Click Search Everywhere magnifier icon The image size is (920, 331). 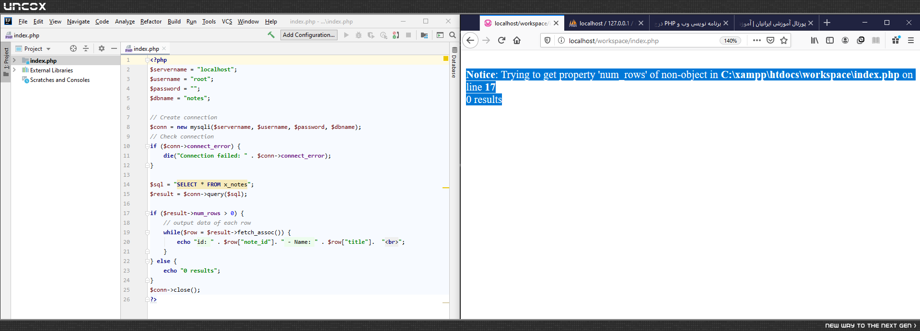[453, 35]
